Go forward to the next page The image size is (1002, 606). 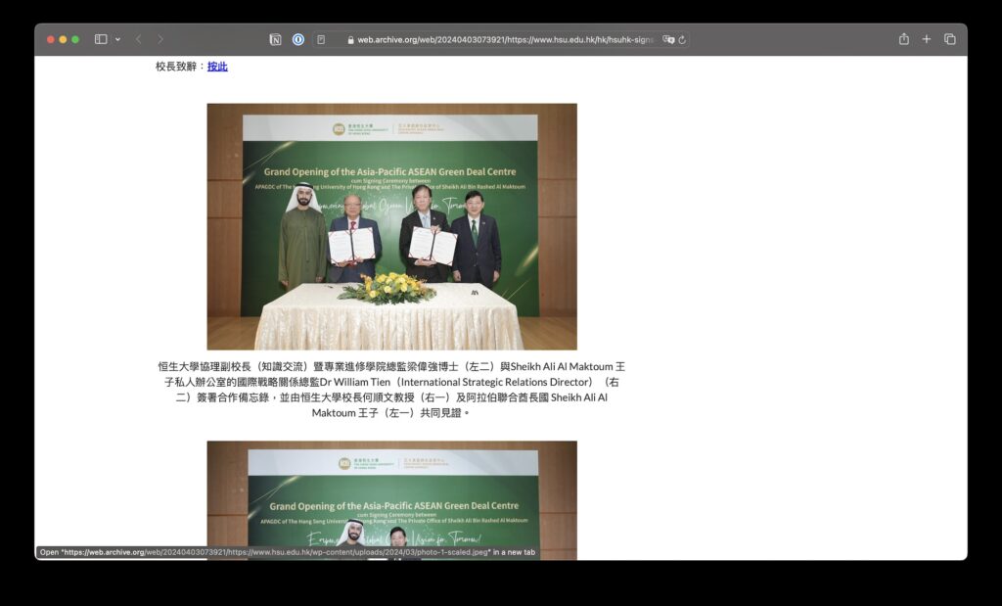pyautogui.click(x=160, y=39)
